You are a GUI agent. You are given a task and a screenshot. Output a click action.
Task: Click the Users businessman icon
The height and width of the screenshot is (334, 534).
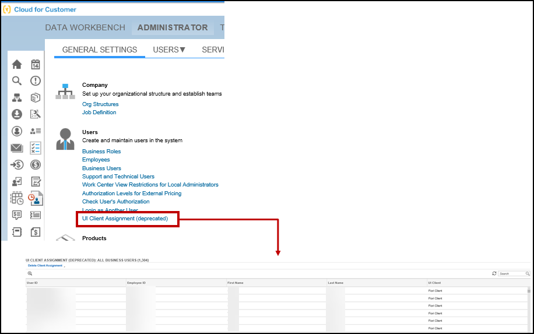pos(65,139)
